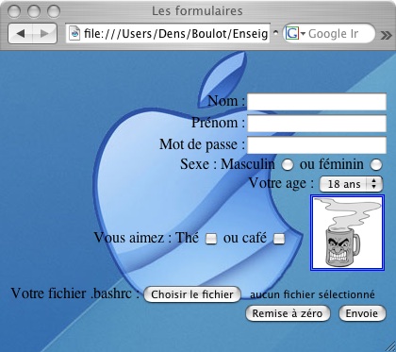This screenshot has height=352, width=396.
Task: Focus the Nom text field
Action: 317,102
